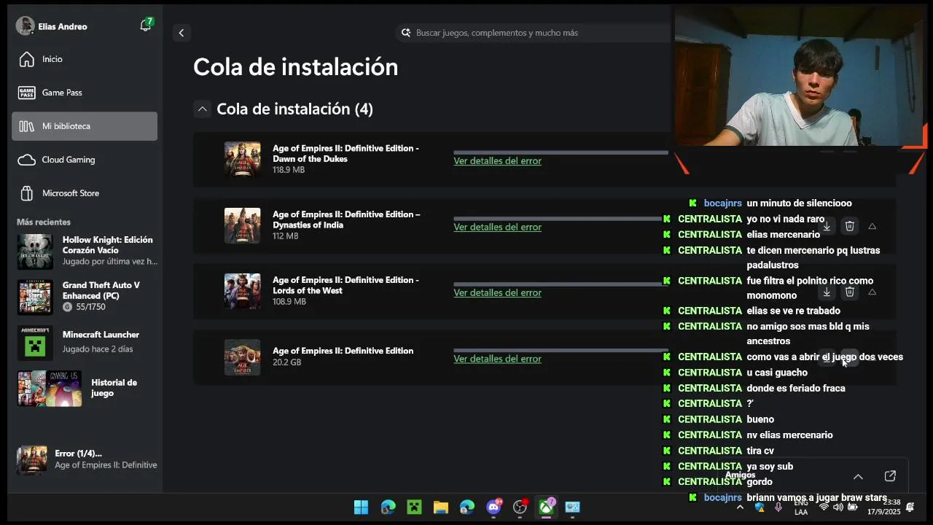View error details for Dynasties of India

click(497, 227)
